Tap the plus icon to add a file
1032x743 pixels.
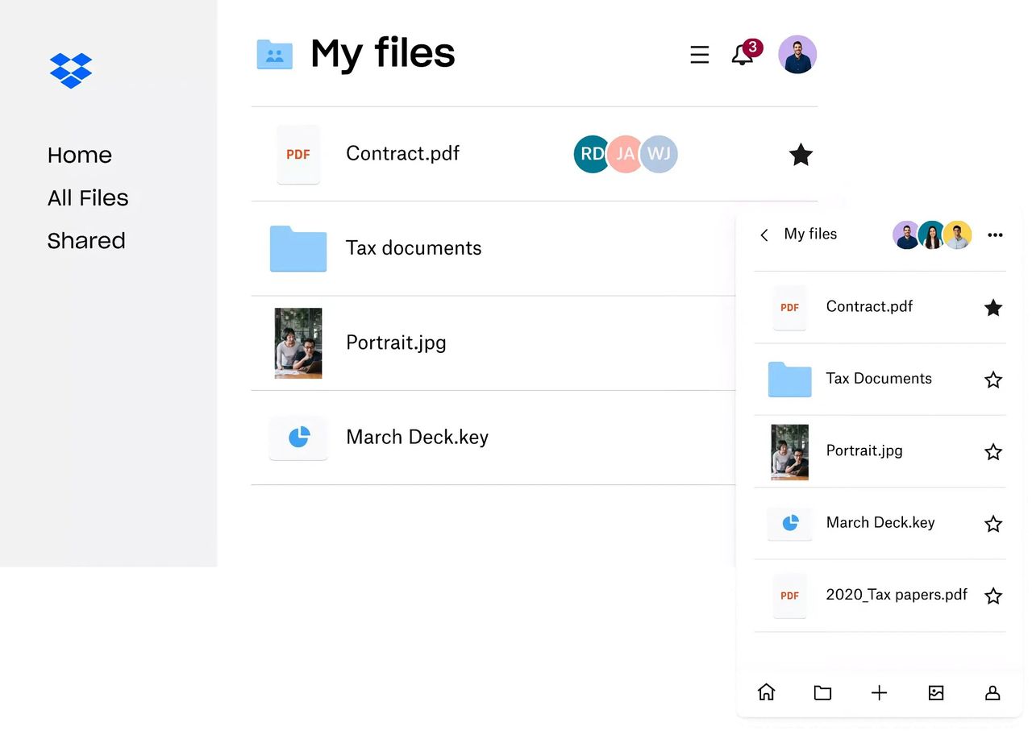[x=879, y=692]
